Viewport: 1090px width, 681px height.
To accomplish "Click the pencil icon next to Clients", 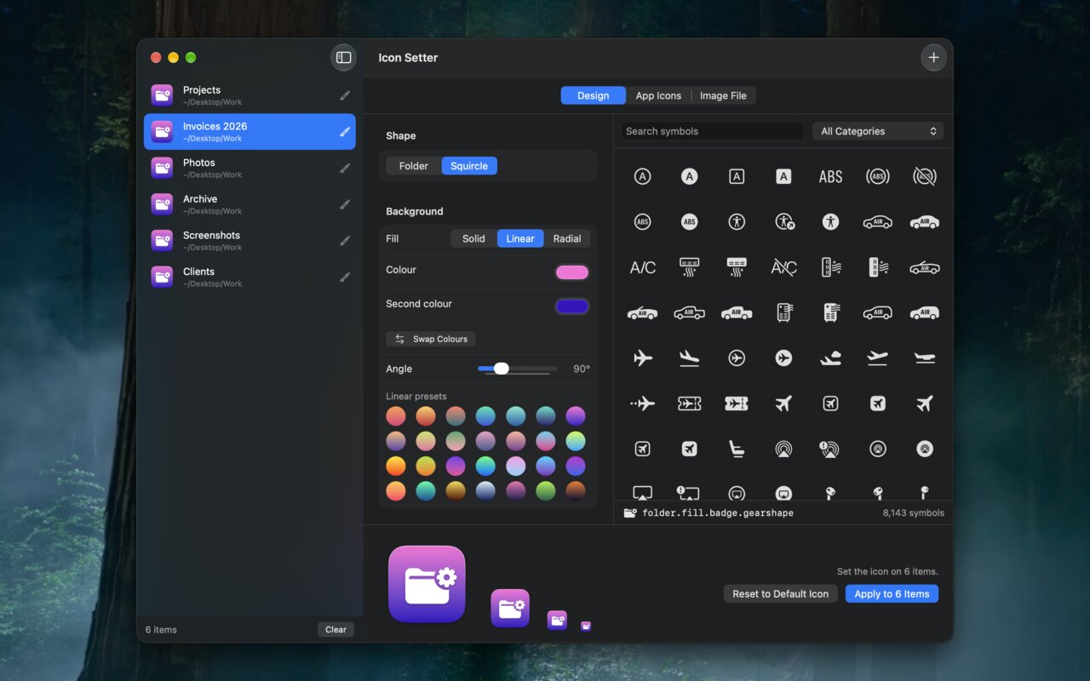I will [345, 277].
